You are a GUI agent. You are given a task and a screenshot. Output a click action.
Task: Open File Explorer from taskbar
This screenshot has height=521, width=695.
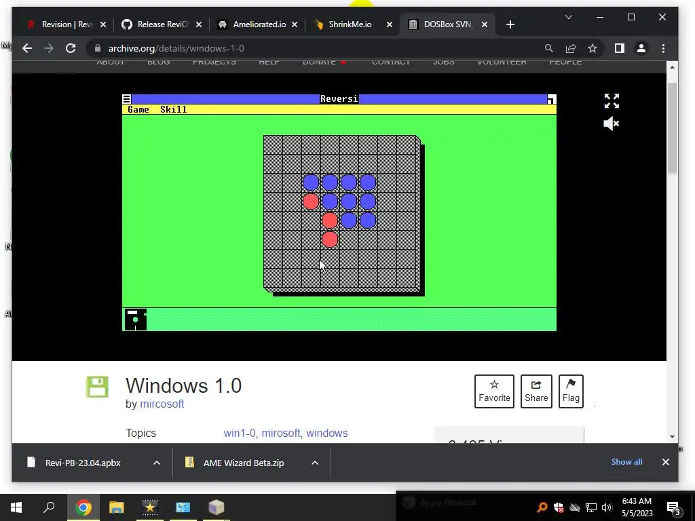click(117, 507)
